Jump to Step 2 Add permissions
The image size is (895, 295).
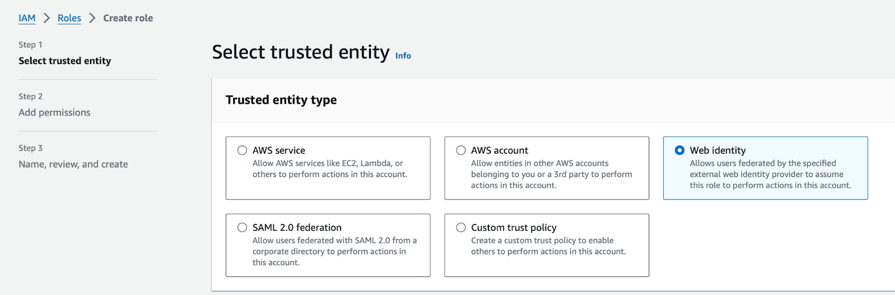[x=54, y=112]
